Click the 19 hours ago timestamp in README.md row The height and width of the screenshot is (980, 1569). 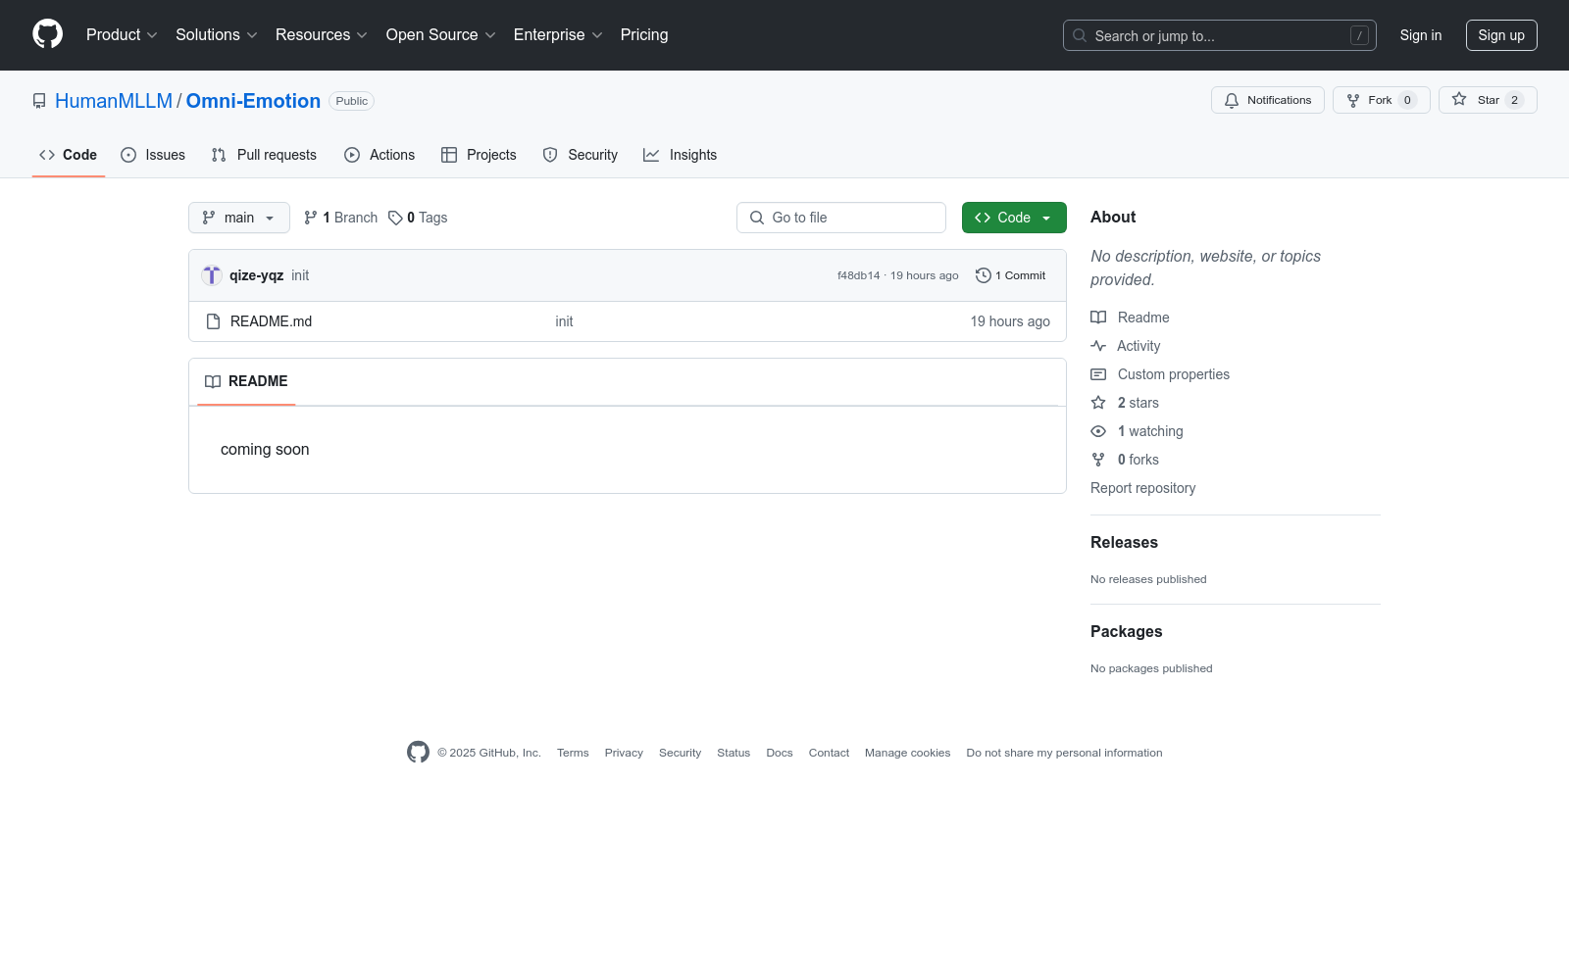pyautogui.click(x=1010, y=321)
